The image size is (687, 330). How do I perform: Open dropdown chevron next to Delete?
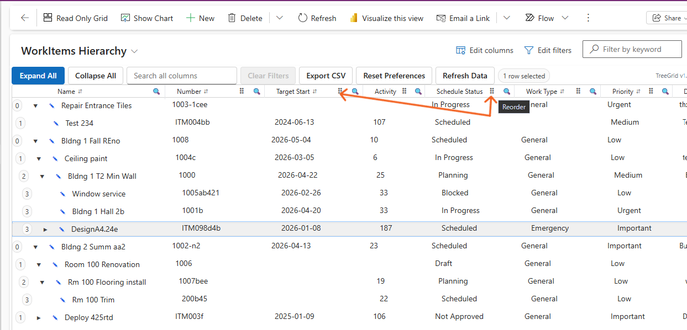pos(280,18)
